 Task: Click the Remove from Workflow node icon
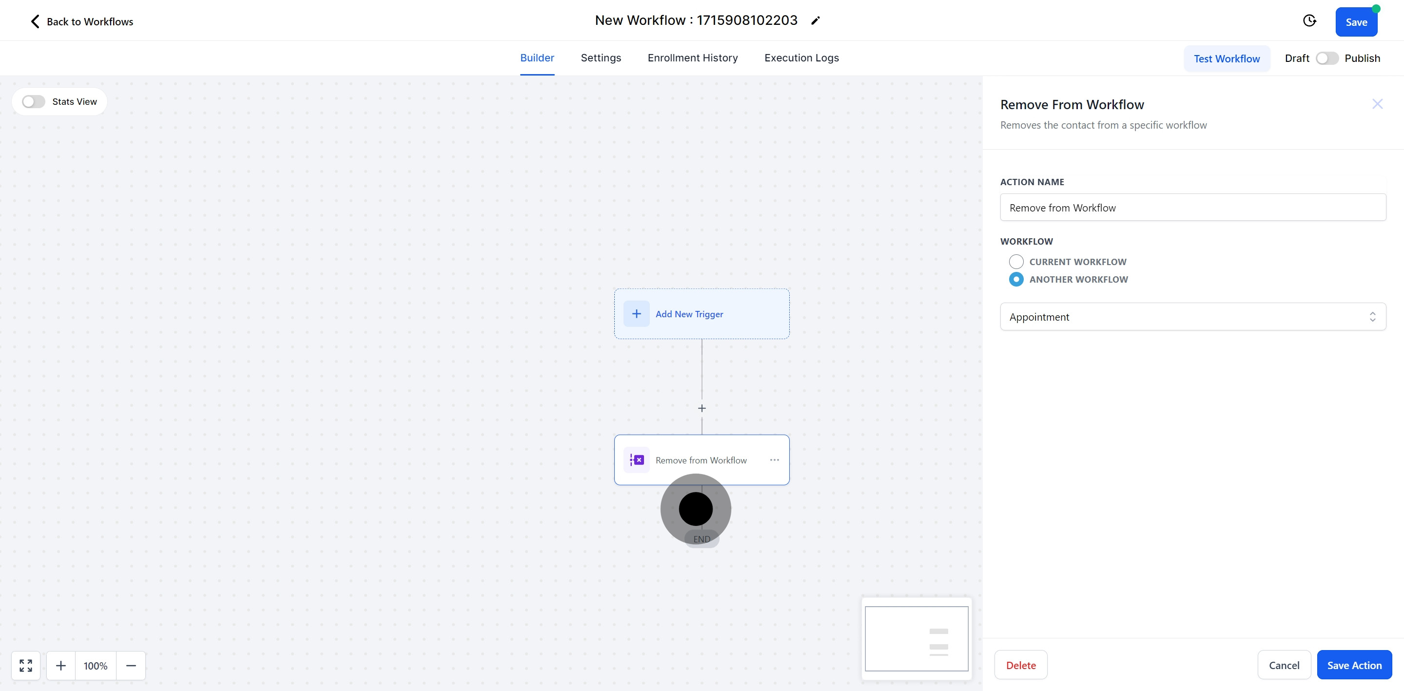click(x=636, y=460)
